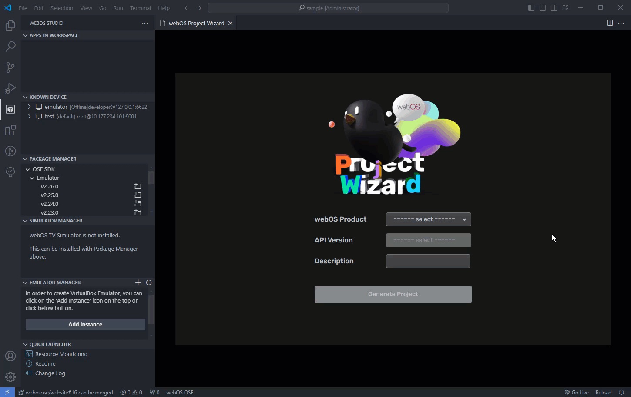Click Go Live in status bar
The width and height of the screenshot is (631, 397).
coord(577,392)
